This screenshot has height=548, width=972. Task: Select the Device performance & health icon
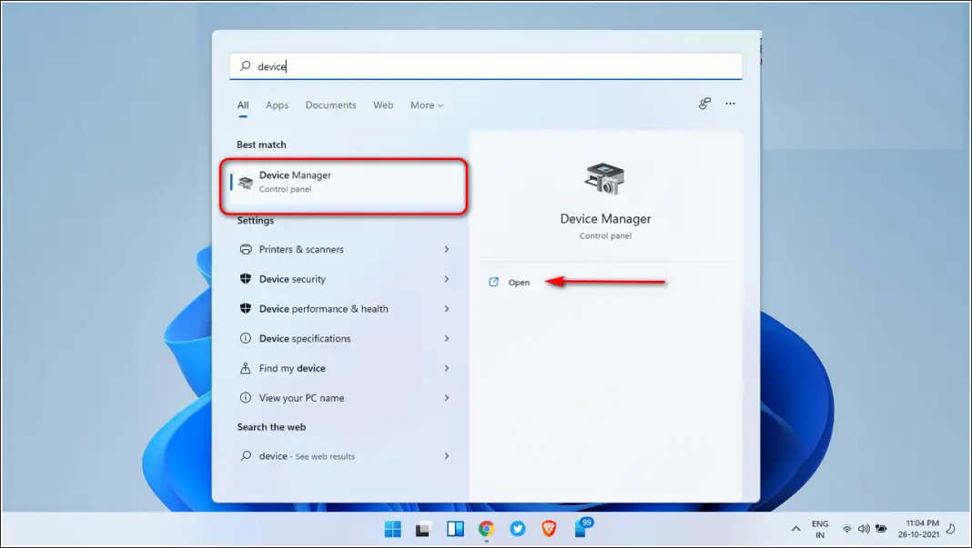coord(244,309)
